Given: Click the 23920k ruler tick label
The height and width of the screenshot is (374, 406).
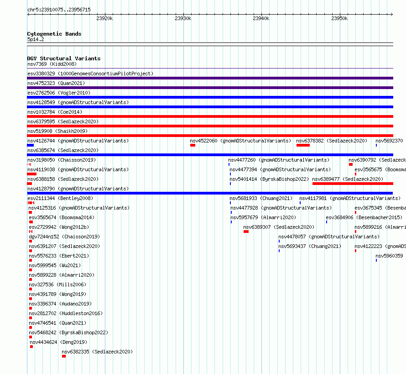Looking at the screenshot, I should point(104,18).
